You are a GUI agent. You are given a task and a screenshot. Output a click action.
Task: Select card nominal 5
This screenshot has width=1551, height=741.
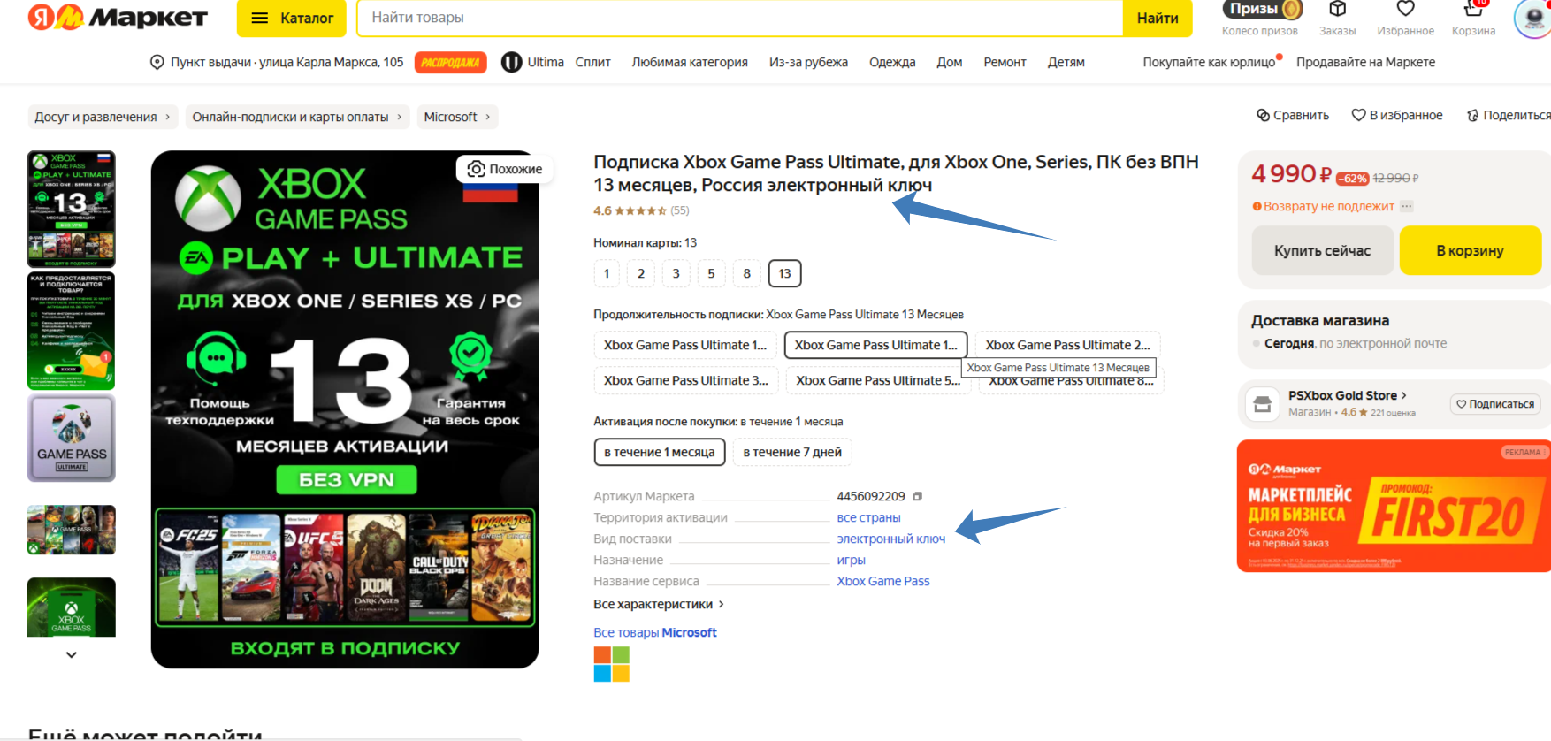(x=711, y=273)
